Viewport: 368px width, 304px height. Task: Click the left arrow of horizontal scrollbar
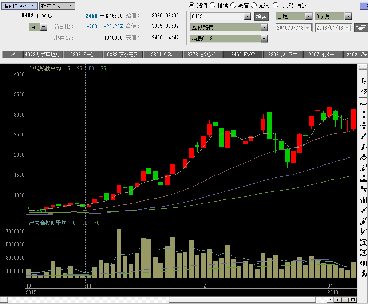click(4, 300)
